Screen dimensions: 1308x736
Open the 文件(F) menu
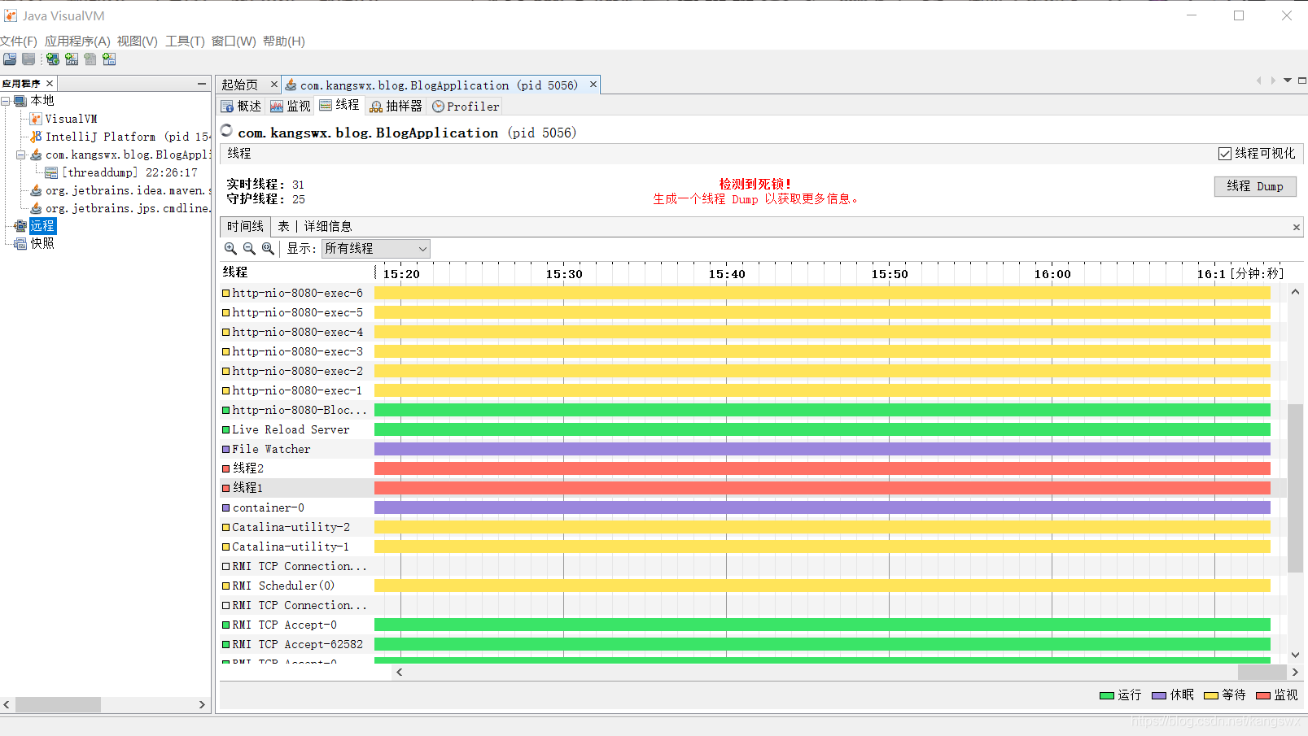click(x=19, y=41)
